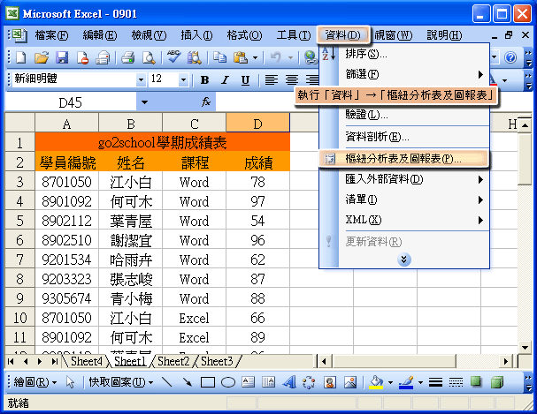Open the Line Color dropdown arrow
Image resolution: width=537 pixels, height=414 pixels.
tap(420, 382)
